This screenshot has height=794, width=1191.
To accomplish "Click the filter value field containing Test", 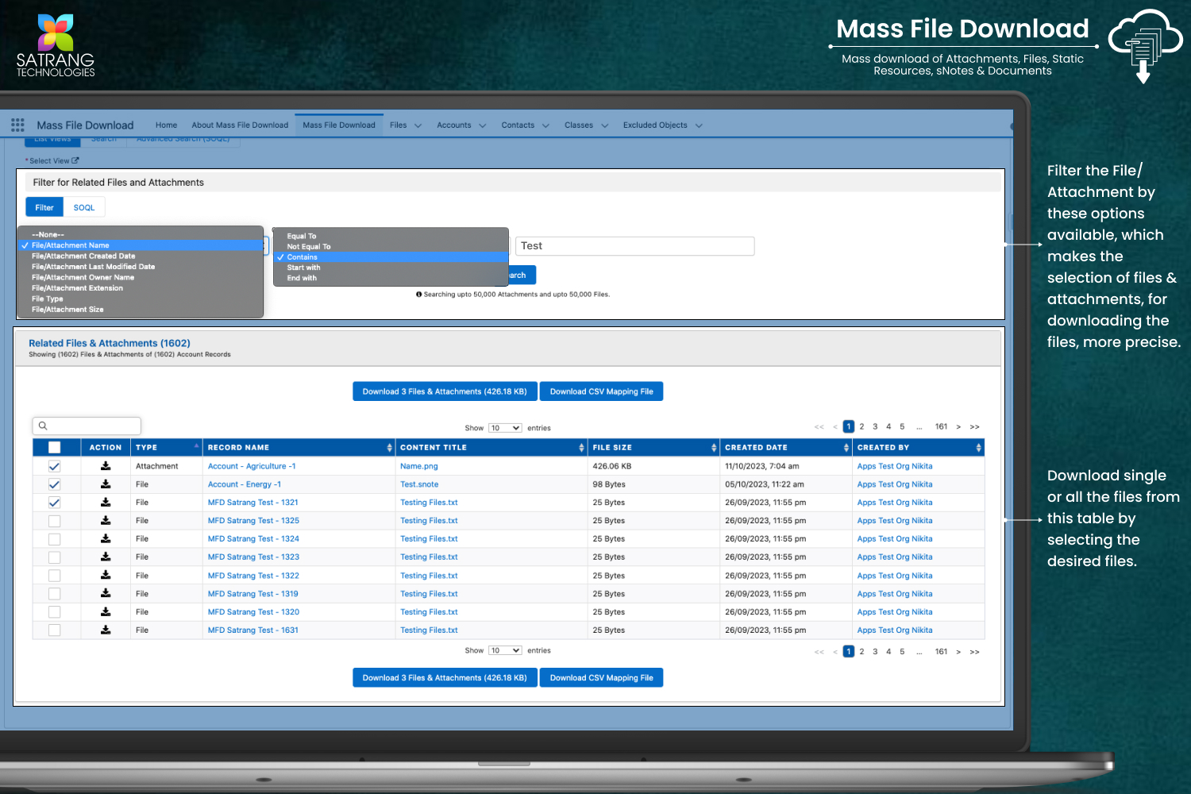I will point(634,246).
